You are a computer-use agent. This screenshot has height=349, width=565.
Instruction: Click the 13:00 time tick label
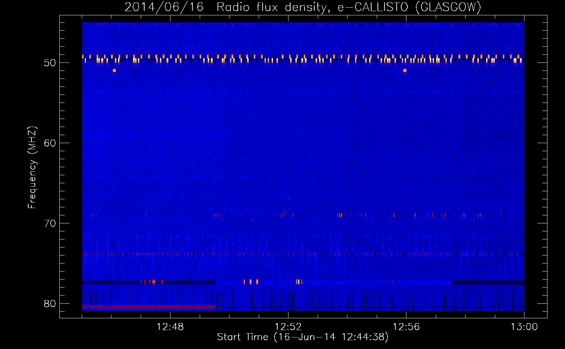(524, 327)
